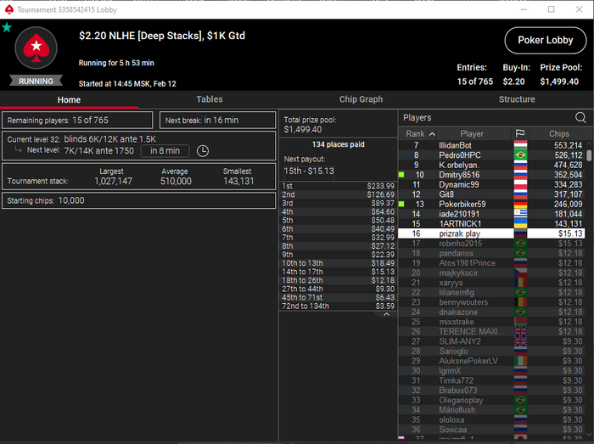
Task: Sort players by the Player column header
Action: pyautogui.click(x=472, y=134)
